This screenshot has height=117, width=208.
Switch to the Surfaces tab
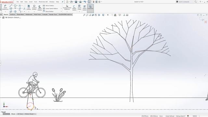(12, 14)
